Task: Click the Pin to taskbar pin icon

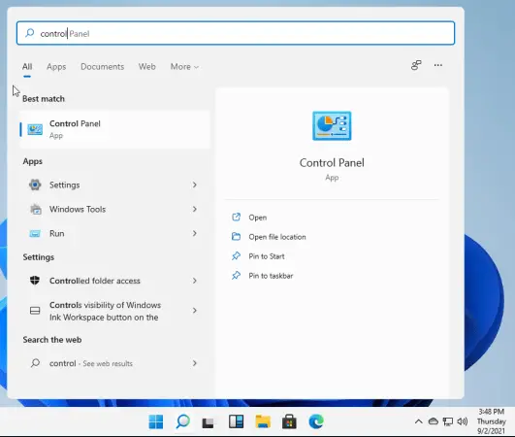Action: (x=236, y=275)
